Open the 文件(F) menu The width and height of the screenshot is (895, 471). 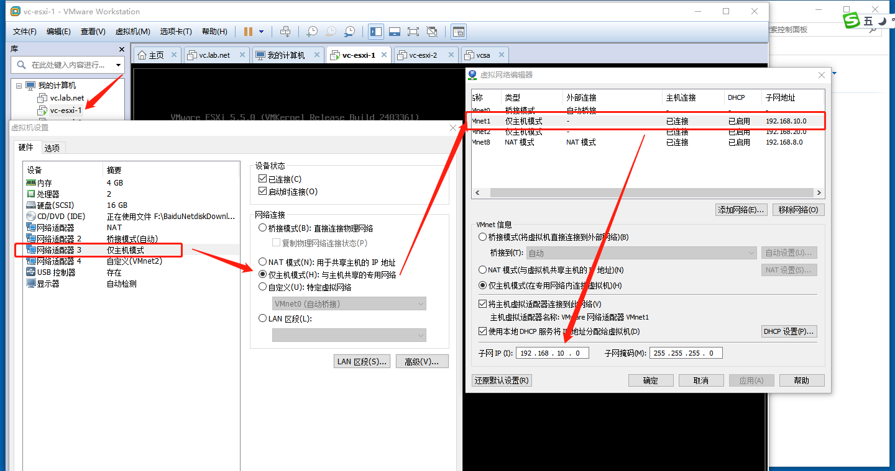point(25,32)
